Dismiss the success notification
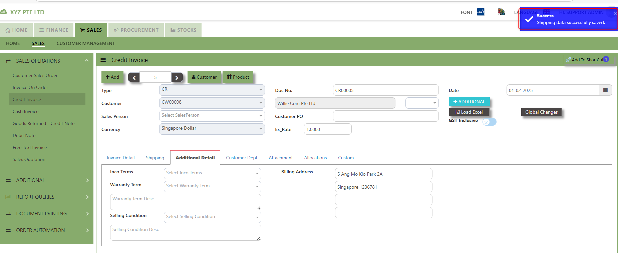Viewport: 618px width, 253px height. pyautogui.click(x=615, y=13)
